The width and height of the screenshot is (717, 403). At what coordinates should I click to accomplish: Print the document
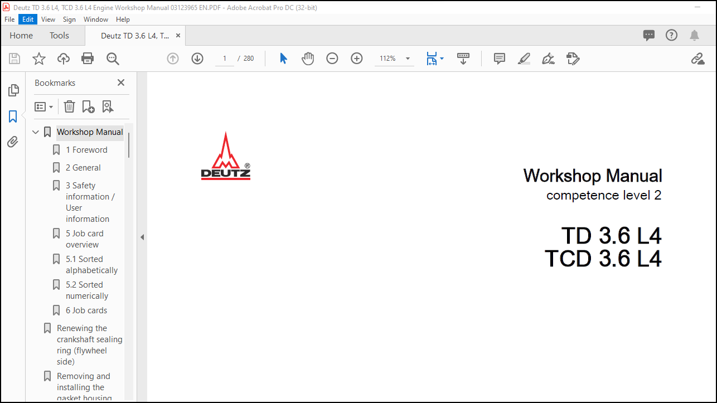[88, 59]
